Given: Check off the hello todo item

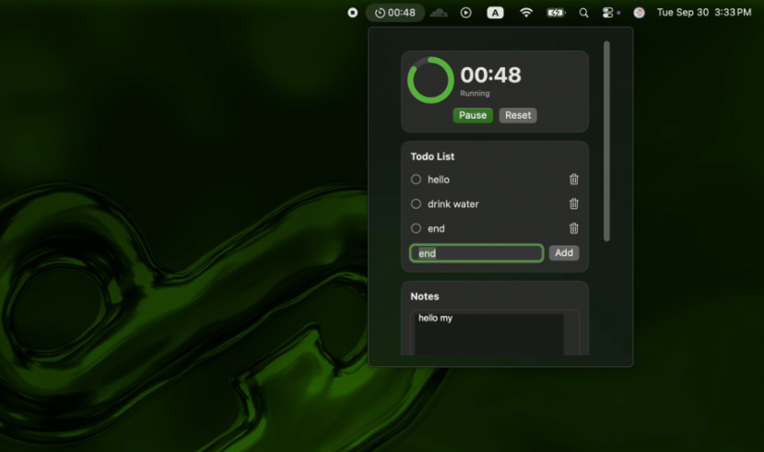Looking at the screenshot, I should [416, 180].
